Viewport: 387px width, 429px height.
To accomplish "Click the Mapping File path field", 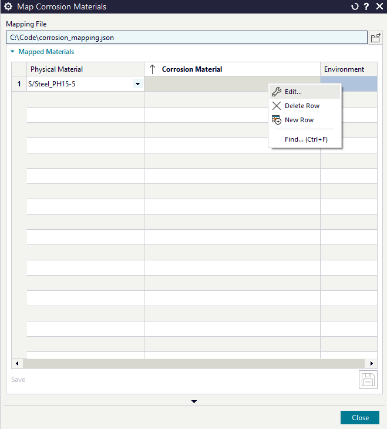I will coord(187,38).
